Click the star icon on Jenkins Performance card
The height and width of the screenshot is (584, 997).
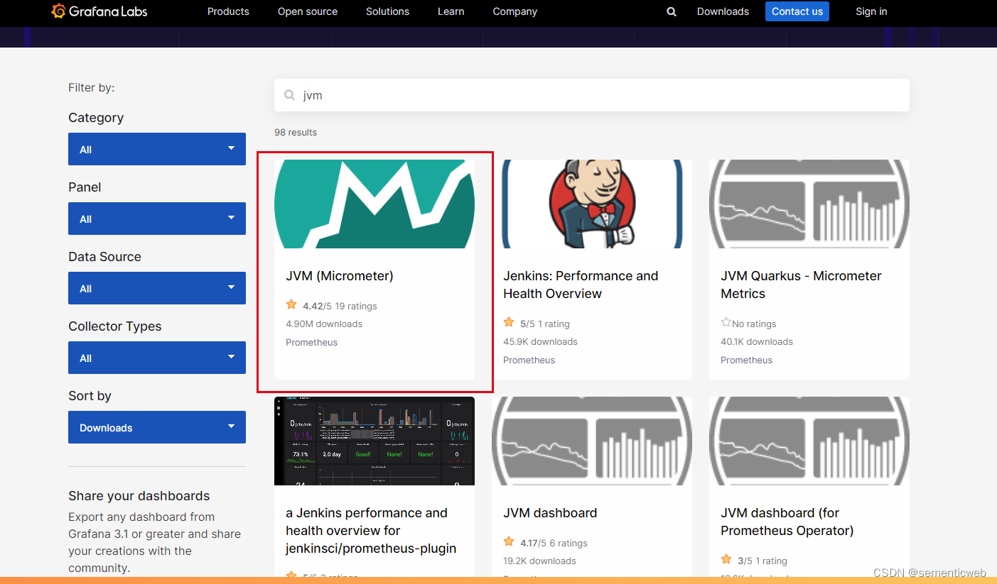click(x=509, y=323)
